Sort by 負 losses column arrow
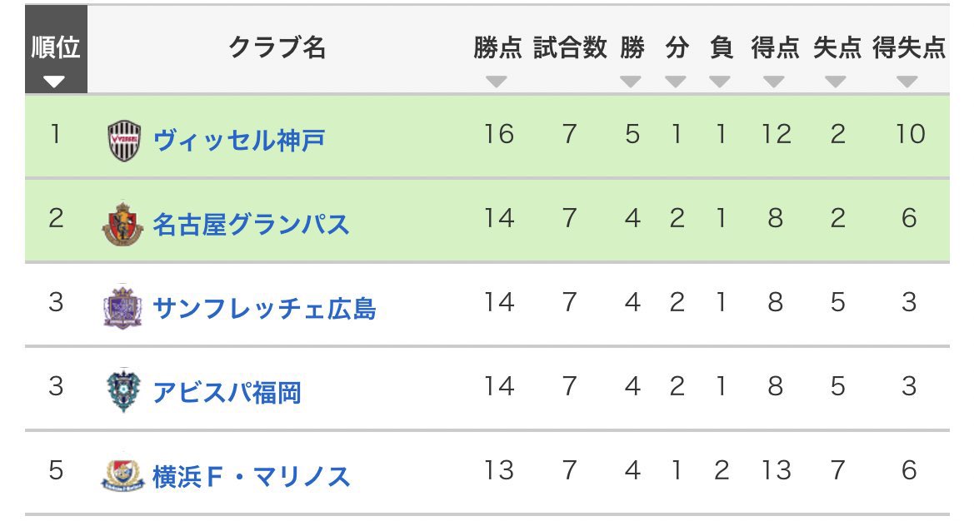The height and width of the screenshot is (521, 974). [x=720, y=82]
